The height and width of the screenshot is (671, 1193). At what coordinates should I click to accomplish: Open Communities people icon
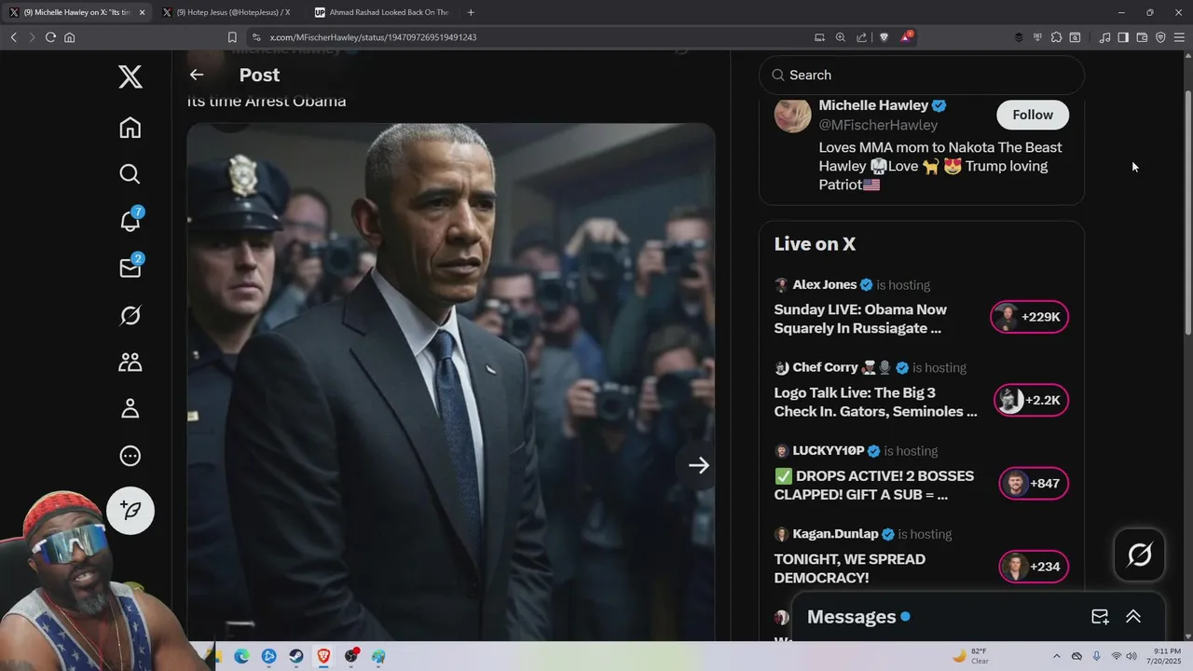point(130,362)
